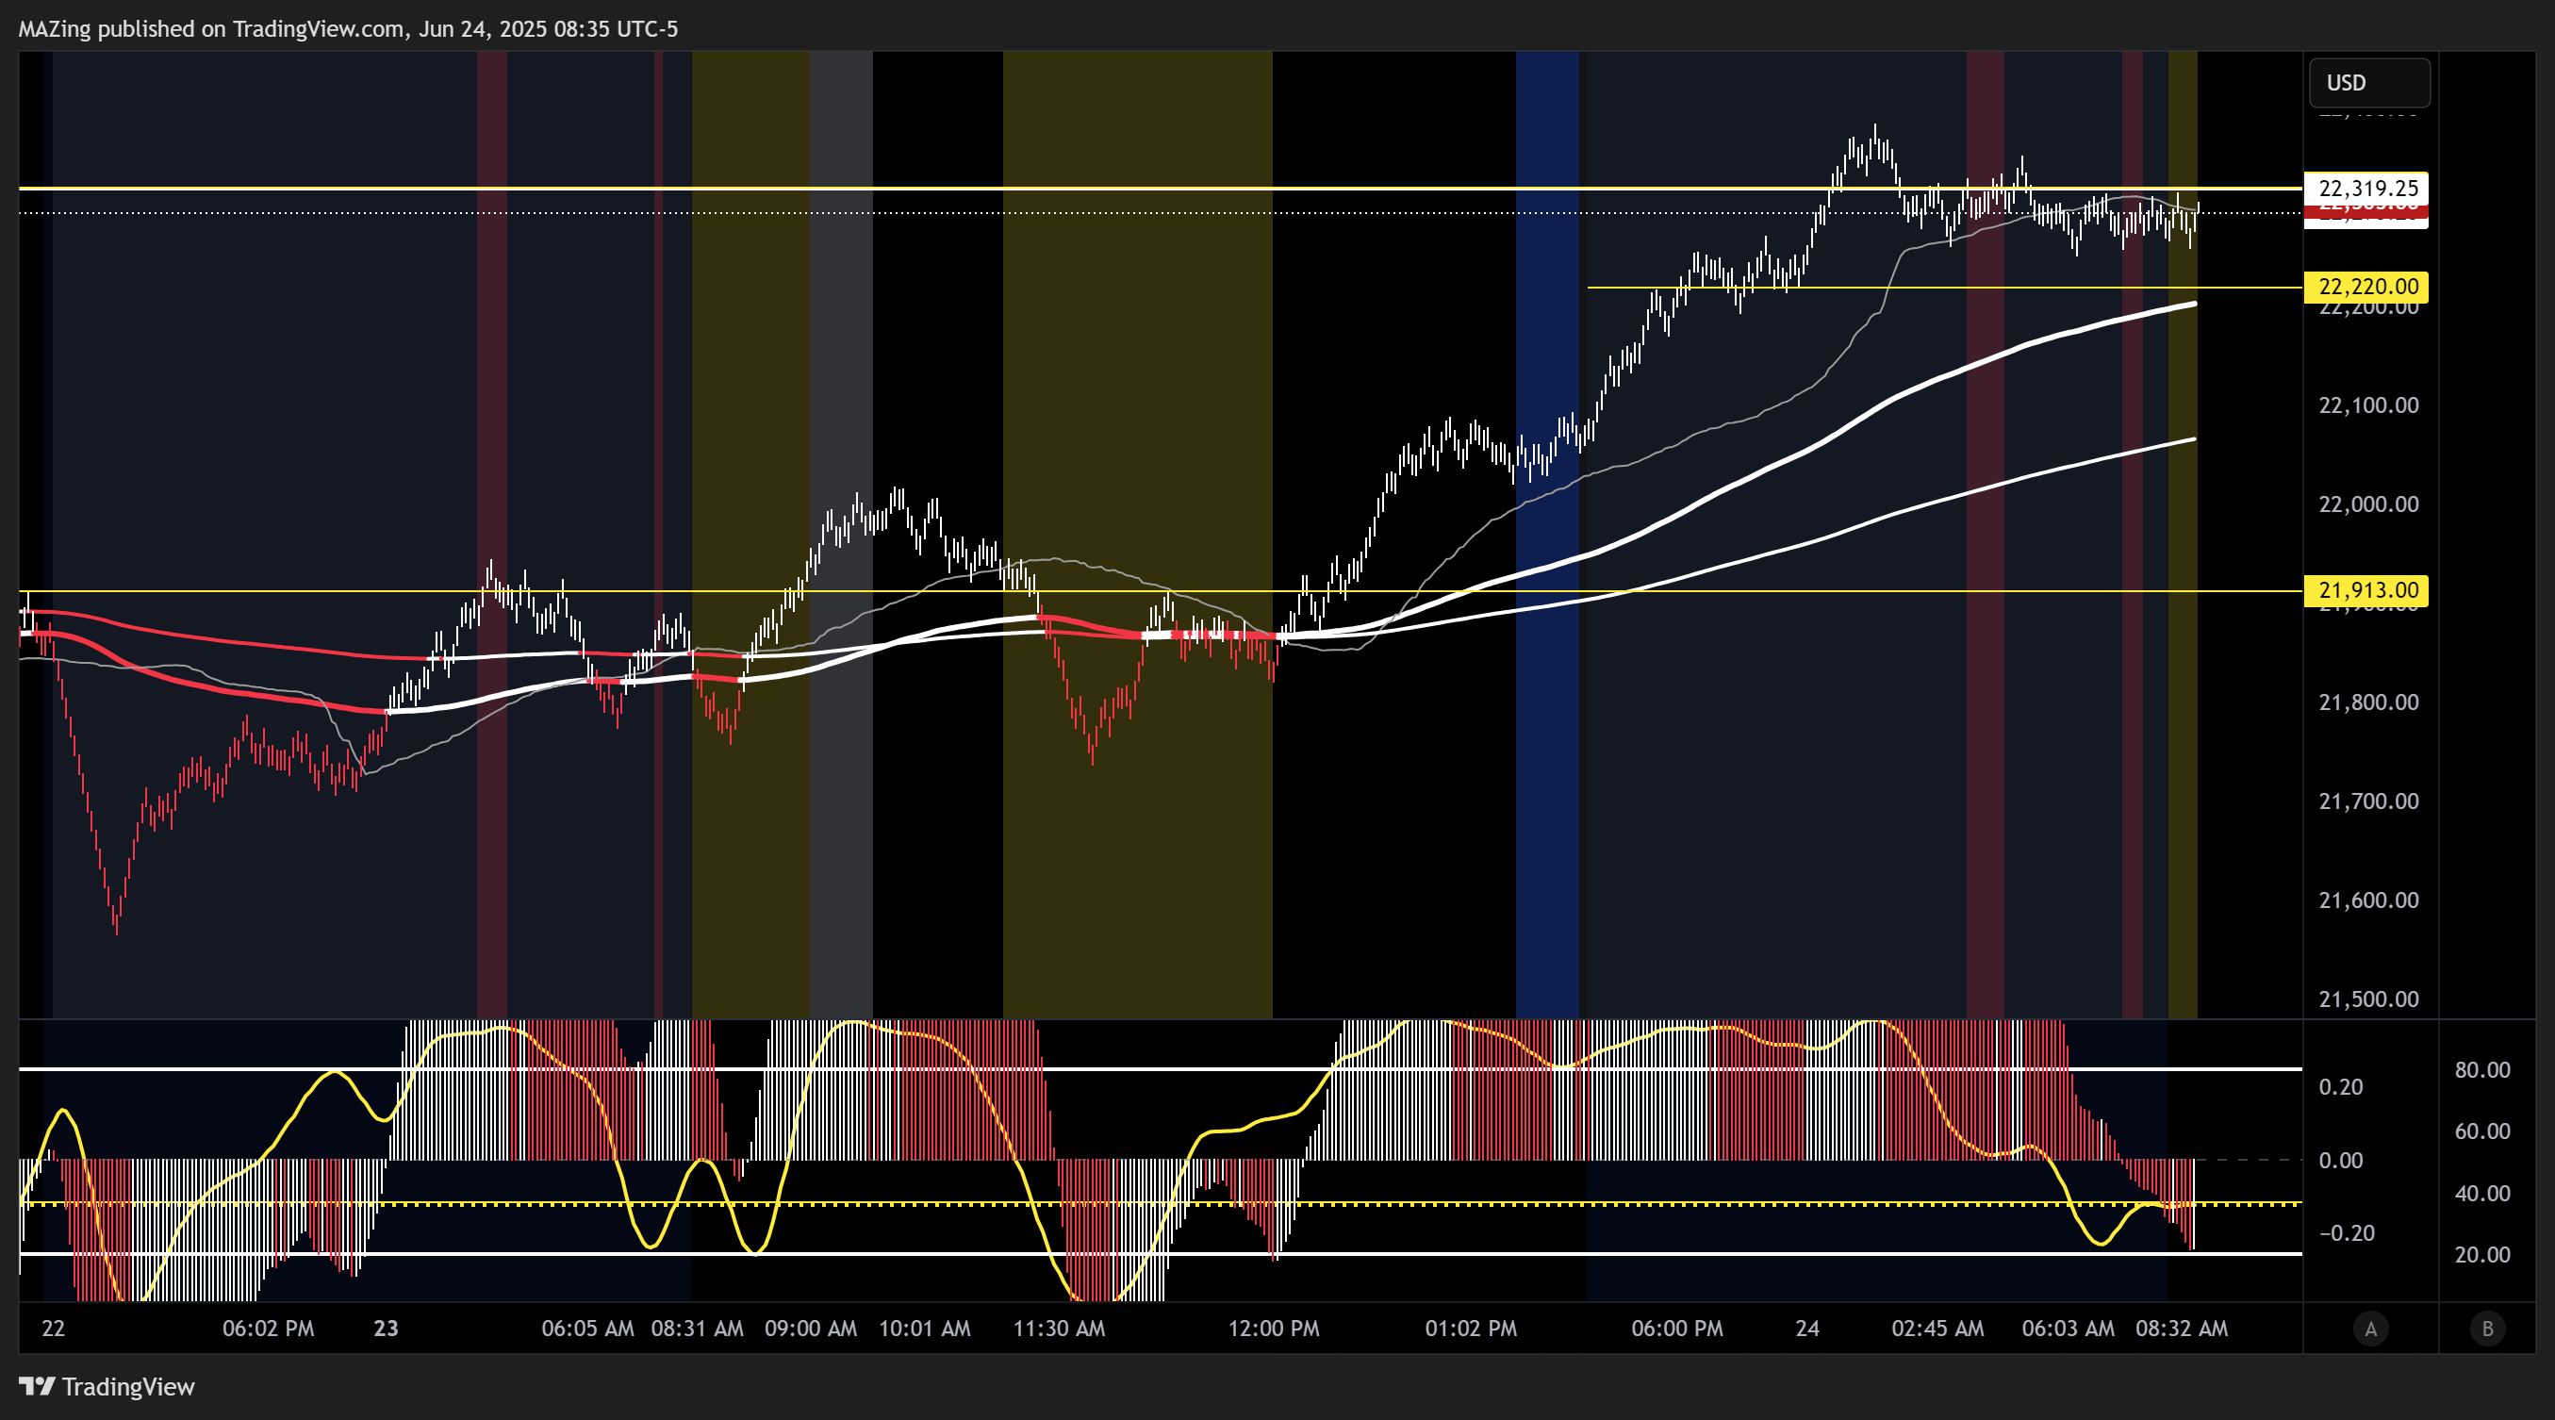The width and height of the screenshot is (2555, 1420).
Task: Click the 09:00 AM time label
Action: (810, 1329)
